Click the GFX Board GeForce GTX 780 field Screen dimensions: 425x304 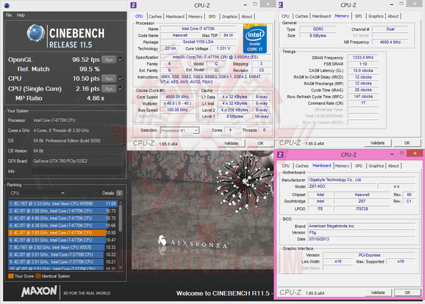tap(77, 161)
